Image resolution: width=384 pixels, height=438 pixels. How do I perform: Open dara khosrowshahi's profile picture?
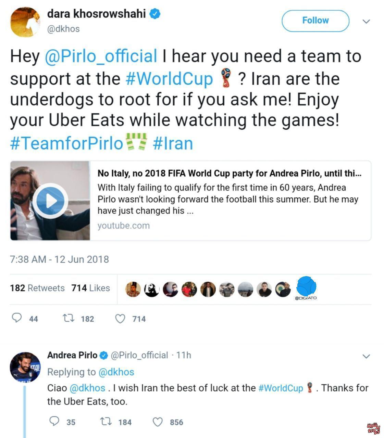coord(25,22)
